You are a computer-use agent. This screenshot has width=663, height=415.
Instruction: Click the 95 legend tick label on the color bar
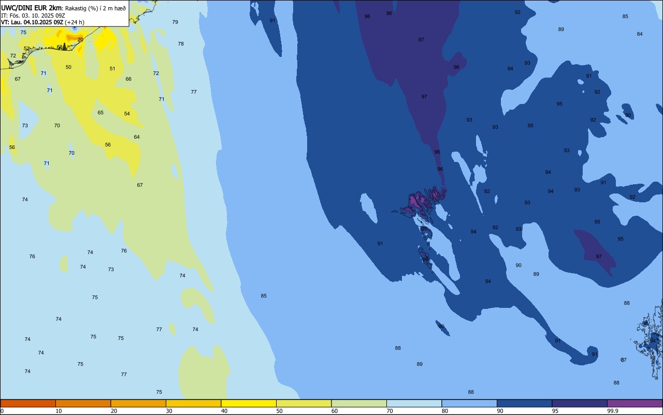[x=555, y=411]
